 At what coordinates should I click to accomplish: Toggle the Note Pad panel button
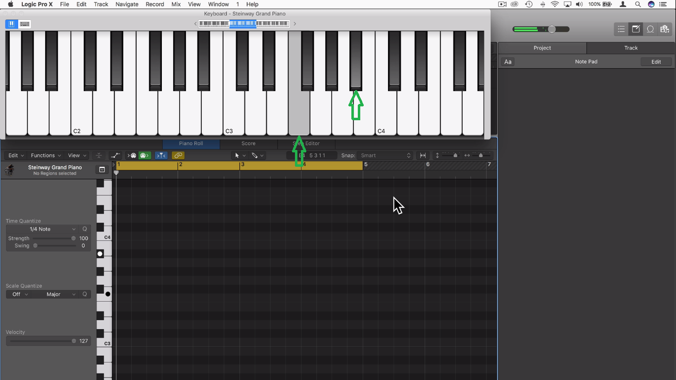tap(636, 29)
